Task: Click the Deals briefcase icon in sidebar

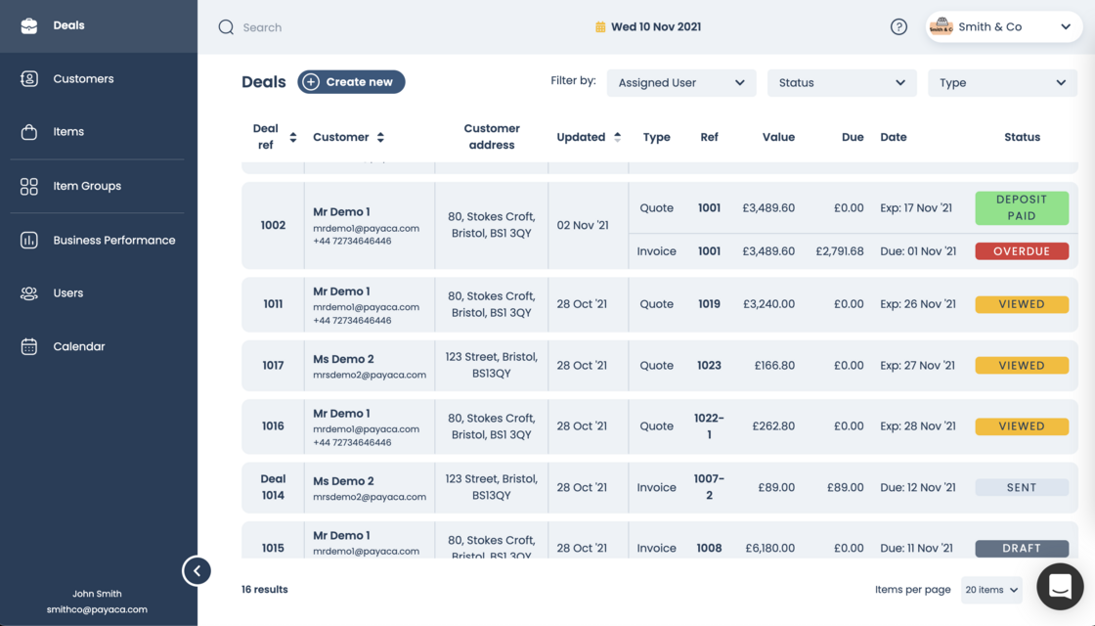Action: coord(29,25)
